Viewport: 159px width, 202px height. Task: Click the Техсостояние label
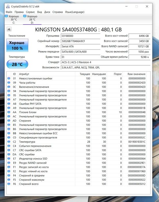17,36
